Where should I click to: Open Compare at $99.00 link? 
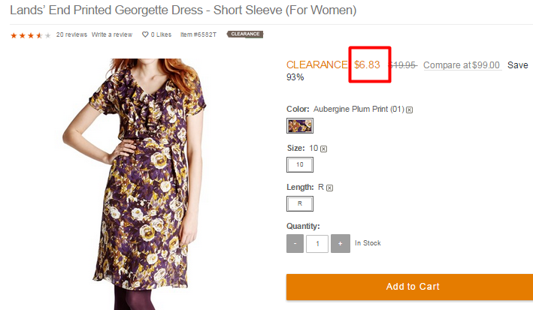coord(462,65)
